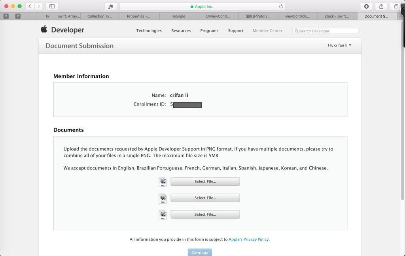This screenshot has height=256, width=405.
Task: Click the Share icon in the toolbar
Action: coord(381,6)
